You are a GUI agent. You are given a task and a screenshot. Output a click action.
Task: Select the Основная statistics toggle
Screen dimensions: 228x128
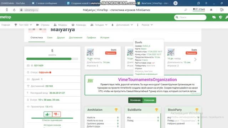(x=135, y=100)
